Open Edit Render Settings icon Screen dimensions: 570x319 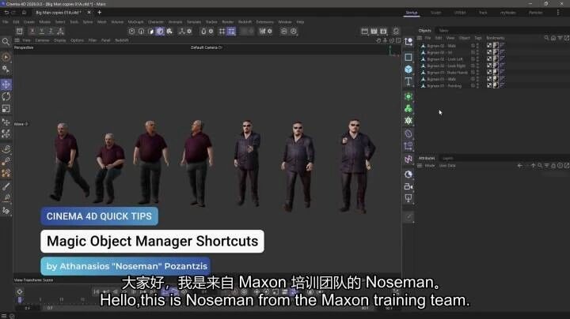(x=383, y=31)
